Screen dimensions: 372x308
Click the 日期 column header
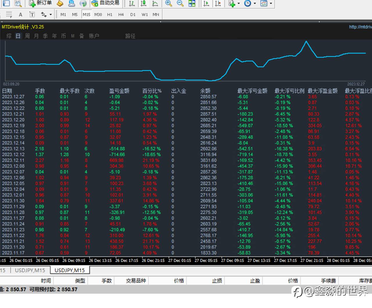pyautogui.click(x=7, y=91)
